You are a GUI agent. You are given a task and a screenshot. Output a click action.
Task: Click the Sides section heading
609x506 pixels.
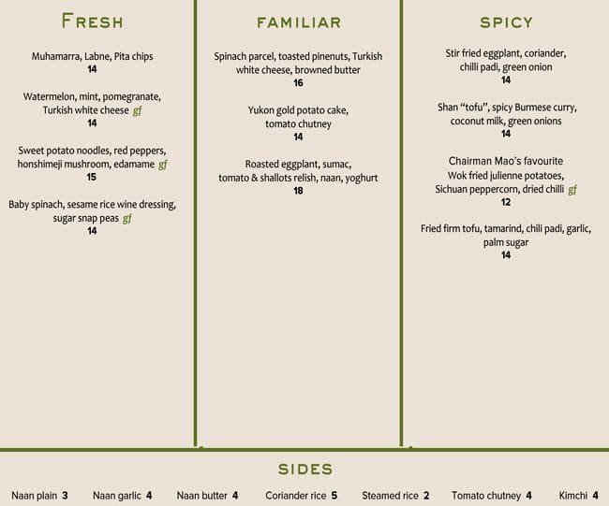pyautogui.click(x=305, y=470)
